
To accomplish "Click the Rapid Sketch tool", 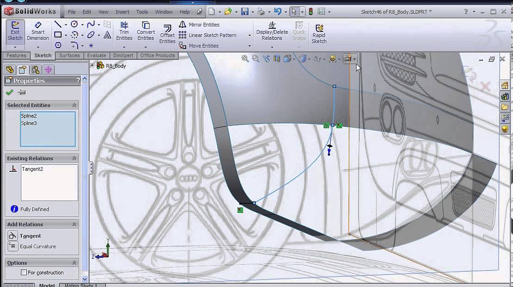I will (319, 34).
